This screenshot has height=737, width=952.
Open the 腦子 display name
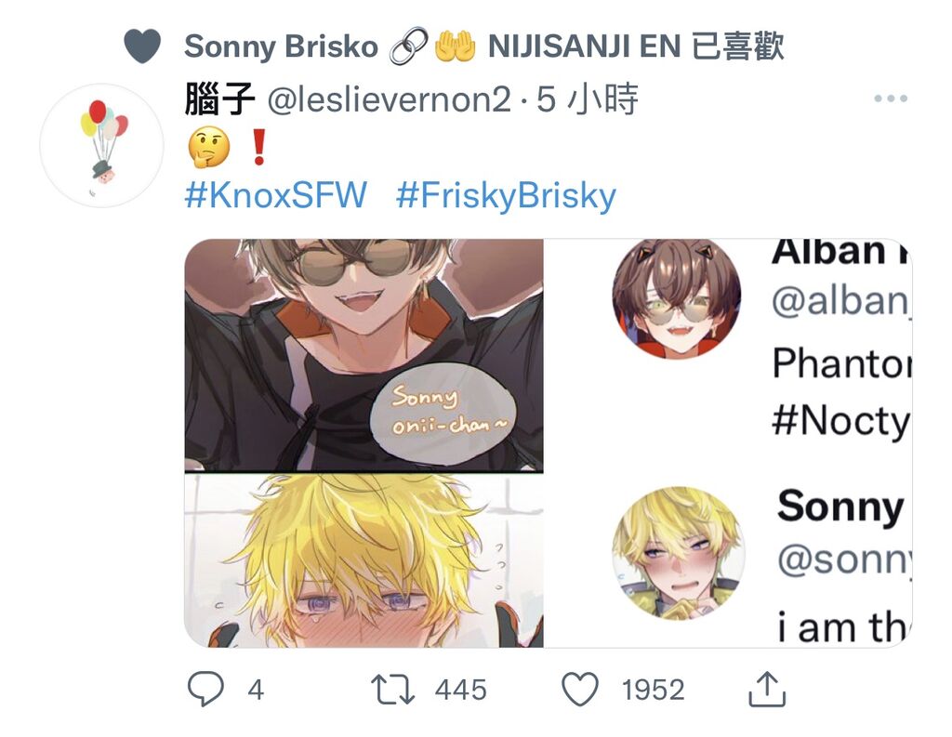[x=219, y=99]
